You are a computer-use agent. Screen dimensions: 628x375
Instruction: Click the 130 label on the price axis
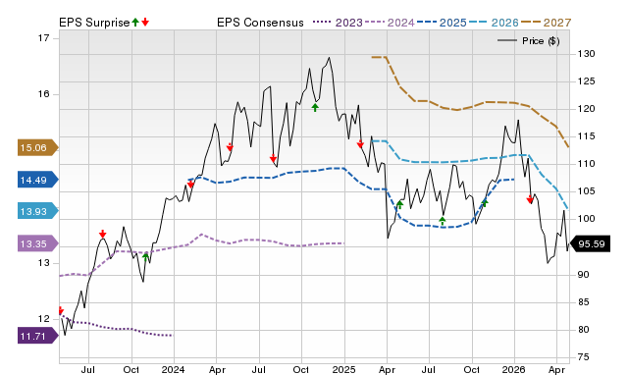(586, 54)
